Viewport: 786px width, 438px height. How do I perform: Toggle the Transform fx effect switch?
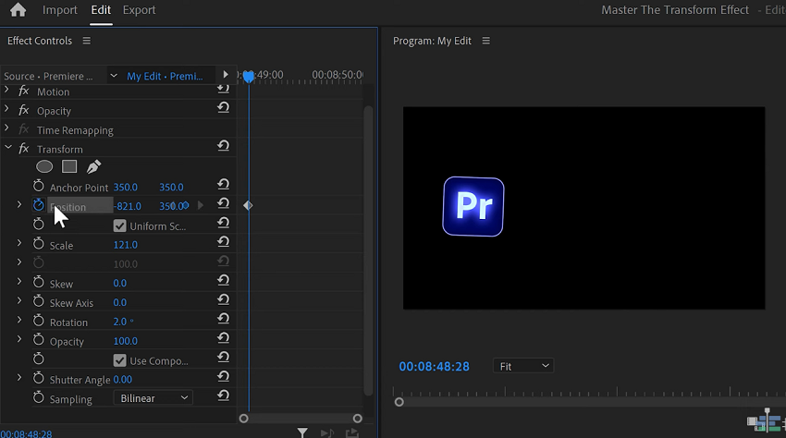pos(23,149)
